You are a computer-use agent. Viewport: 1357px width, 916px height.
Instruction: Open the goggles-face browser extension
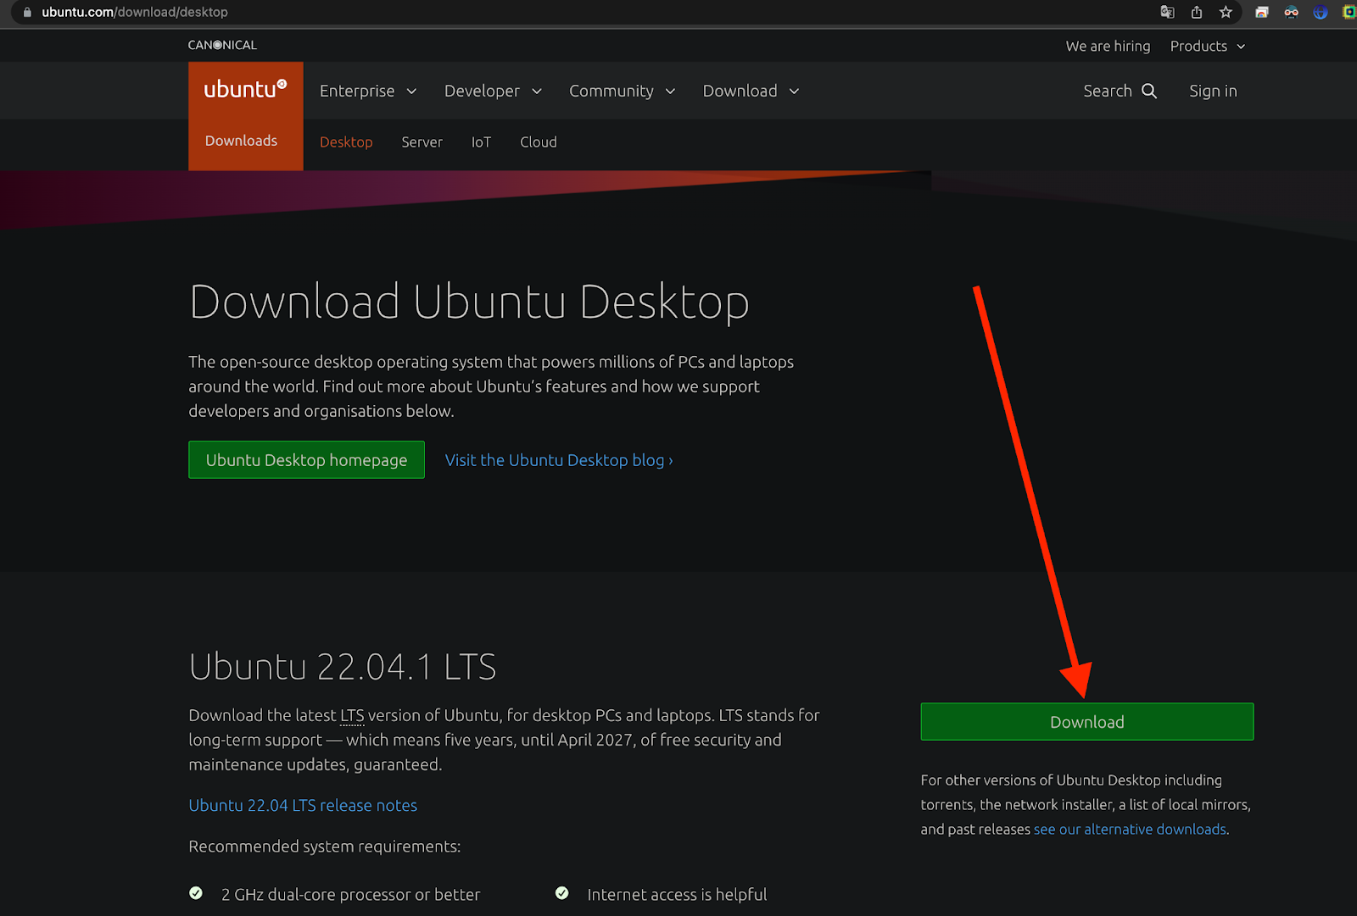click(1291, 12)
